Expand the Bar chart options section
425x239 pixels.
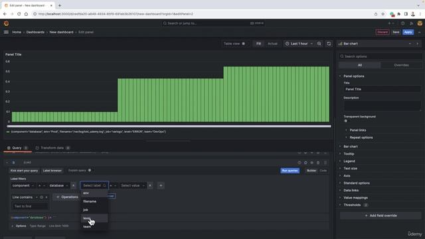click(350, 147)
